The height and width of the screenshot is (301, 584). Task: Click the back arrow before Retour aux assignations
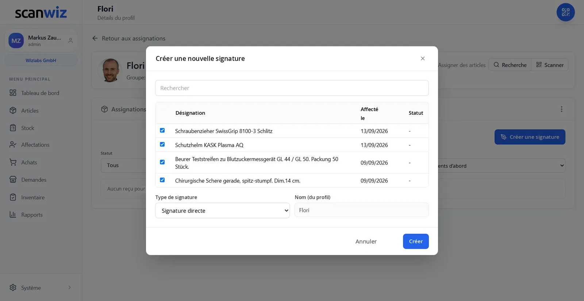tap(95, 38)
